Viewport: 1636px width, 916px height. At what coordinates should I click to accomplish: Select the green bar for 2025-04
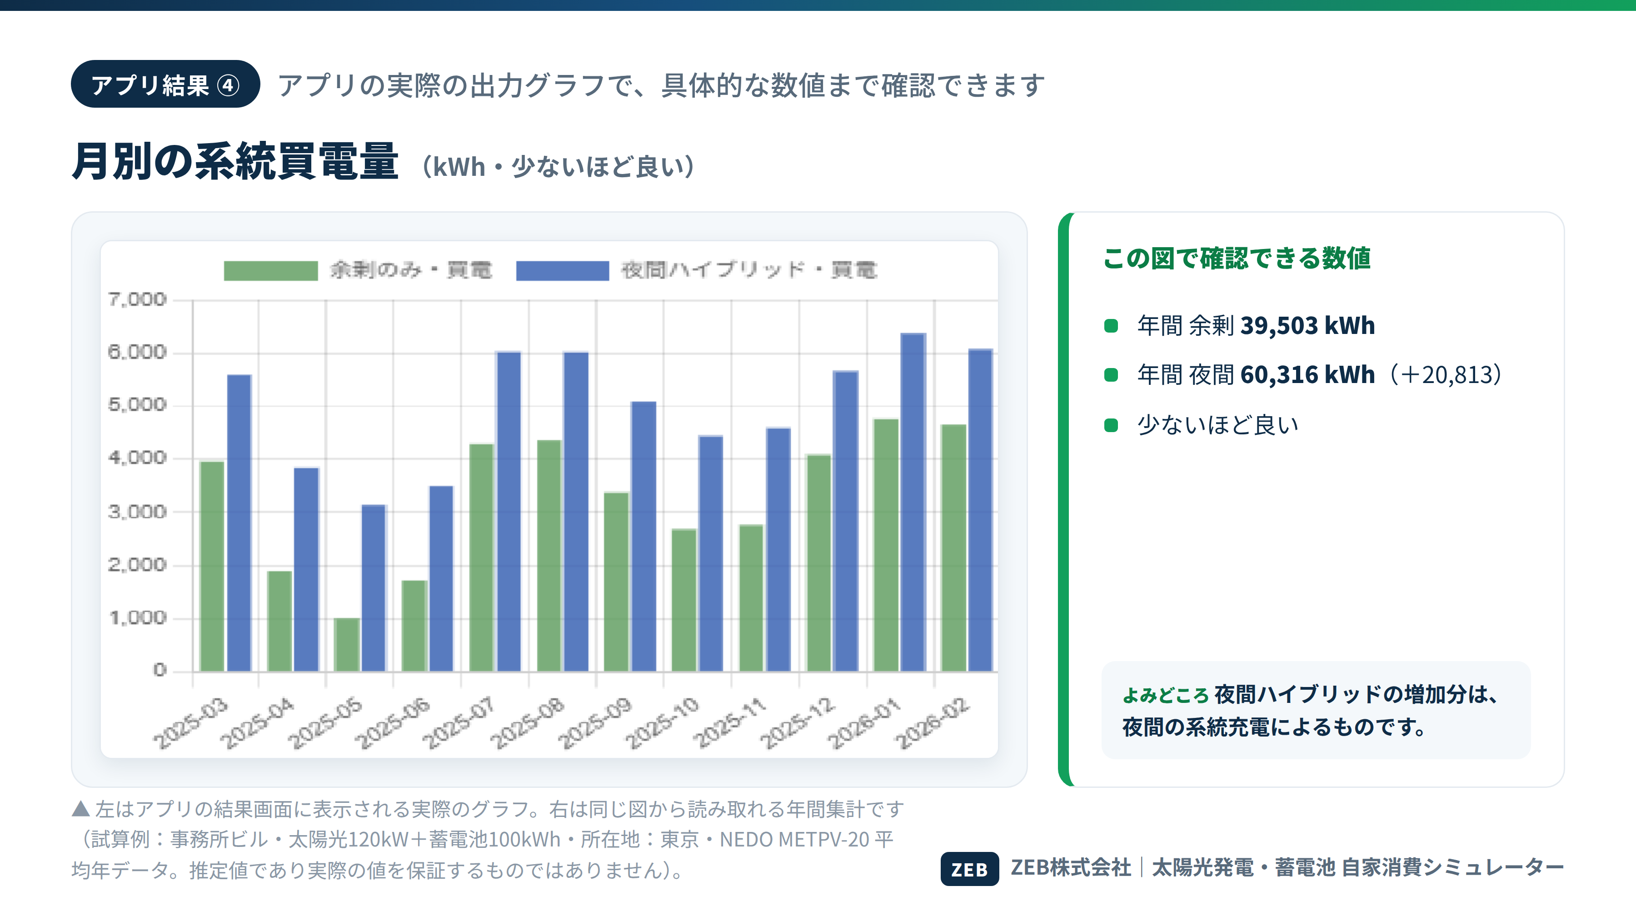(x=279, y=621)
